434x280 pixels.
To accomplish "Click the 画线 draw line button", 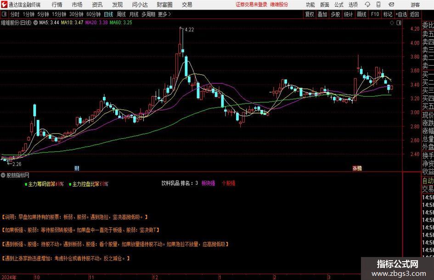I will tap(362, 14).
